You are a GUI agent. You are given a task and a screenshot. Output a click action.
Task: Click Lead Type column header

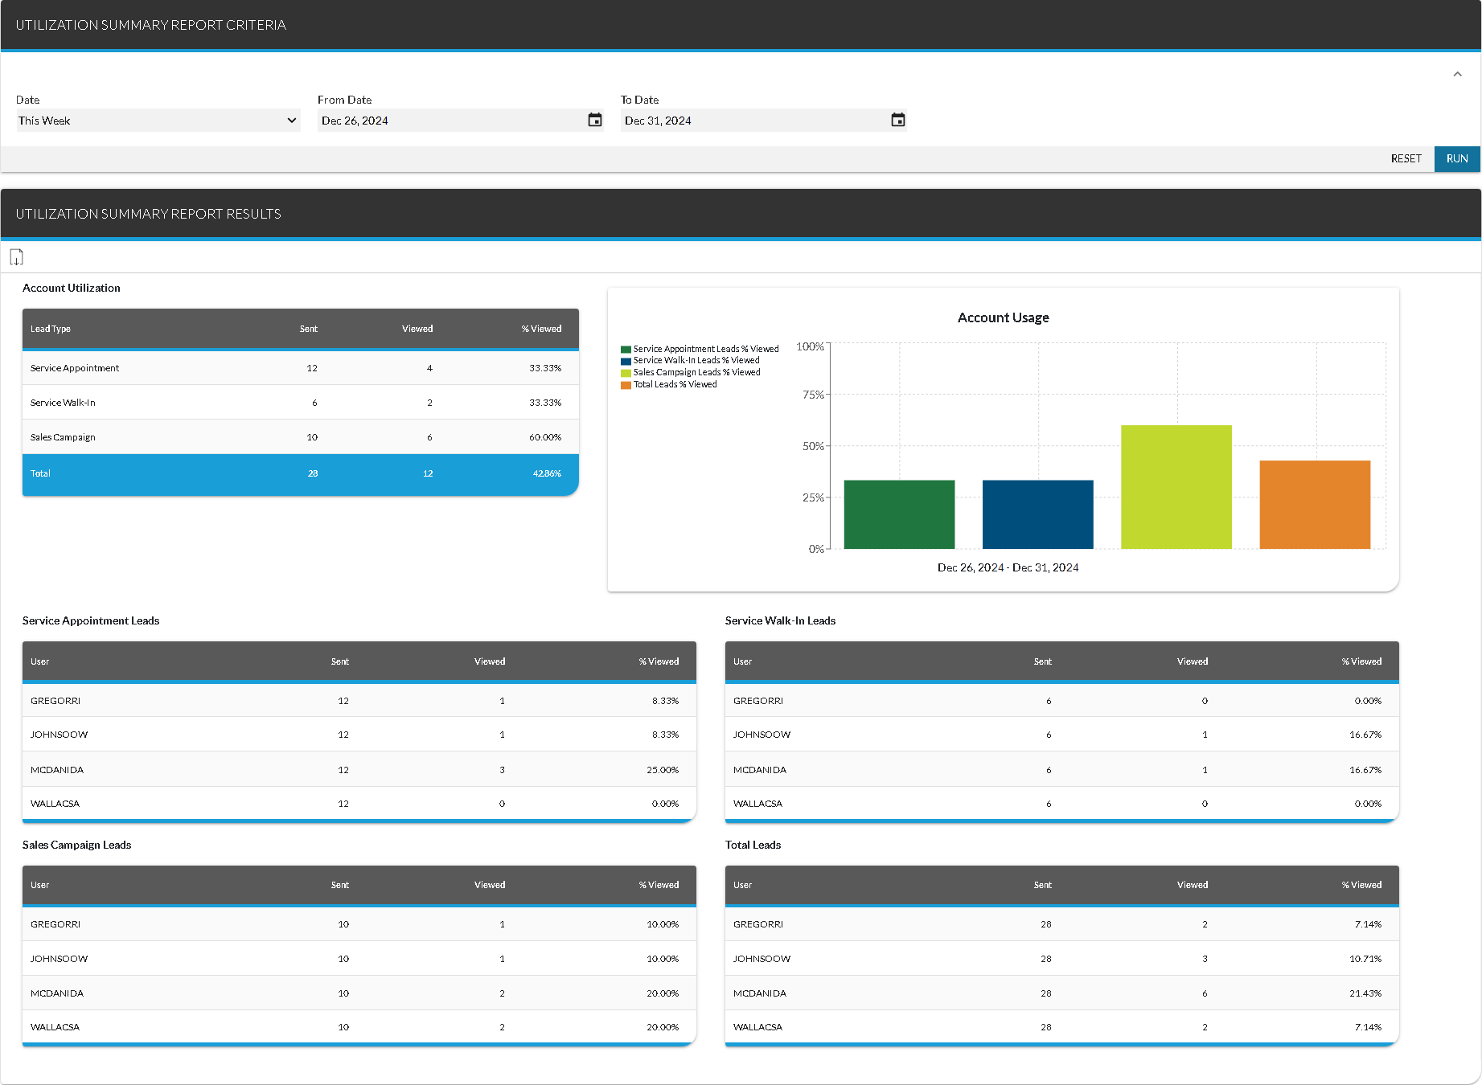pyautogui.click(x=51, y=329)
